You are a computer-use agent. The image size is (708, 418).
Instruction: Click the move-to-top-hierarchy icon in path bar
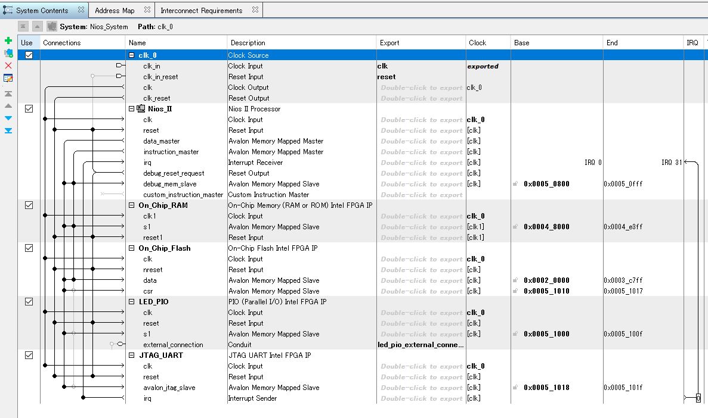pyautogui.click(x=23, y=27)
